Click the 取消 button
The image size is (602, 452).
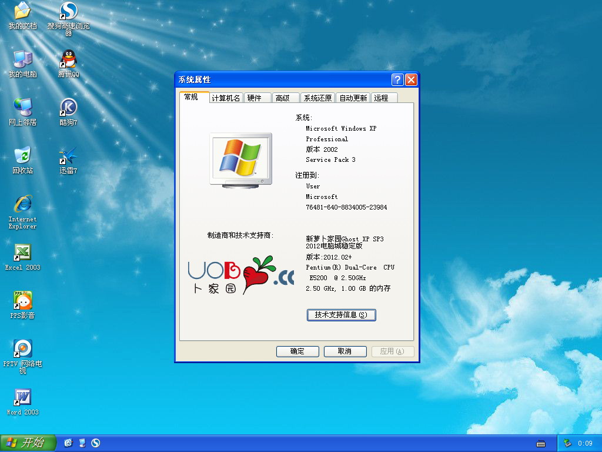point(345,351)
